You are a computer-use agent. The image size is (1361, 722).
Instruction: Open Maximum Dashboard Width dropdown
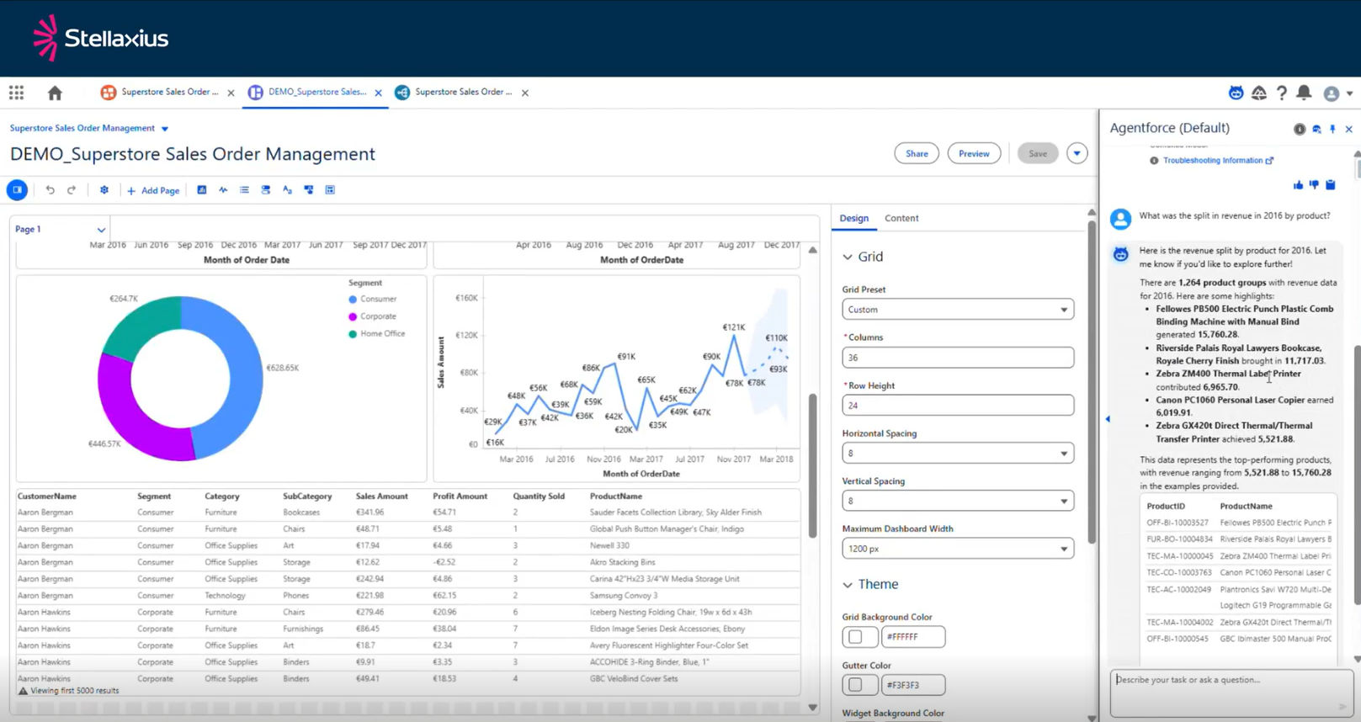click(957, 549)
